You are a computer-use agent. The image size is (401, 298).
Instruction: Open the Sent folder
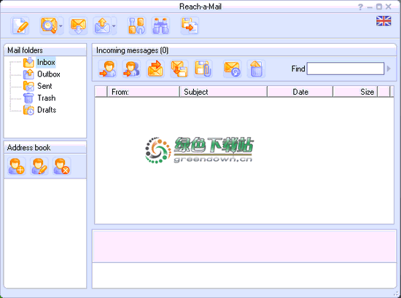44,86
